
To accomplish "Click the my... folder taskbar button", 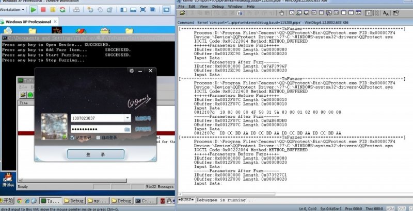I will [97, 201].
